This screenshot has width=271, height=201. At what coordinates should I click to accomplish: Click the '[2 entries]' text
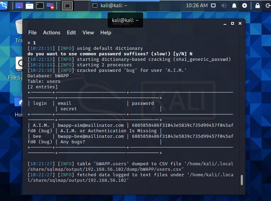point(43,87)
